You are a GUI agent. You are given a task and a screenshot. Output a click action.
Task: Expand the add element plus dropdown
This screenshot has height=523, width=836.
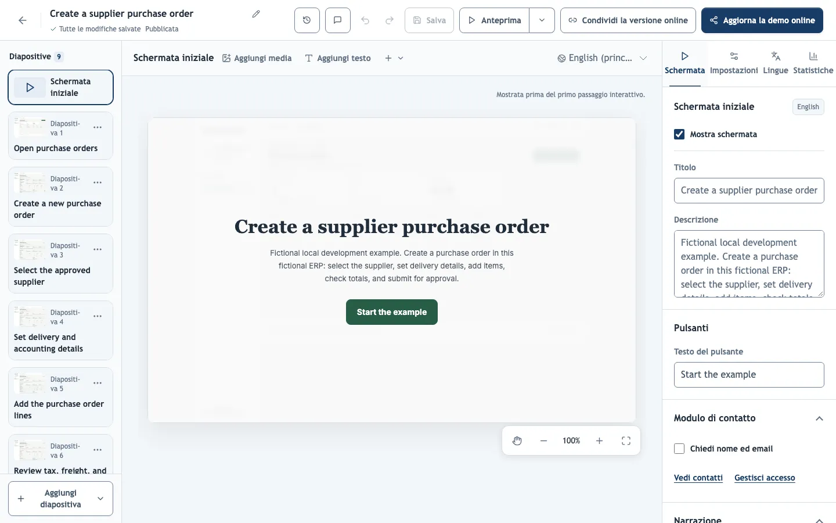(394, 58)
